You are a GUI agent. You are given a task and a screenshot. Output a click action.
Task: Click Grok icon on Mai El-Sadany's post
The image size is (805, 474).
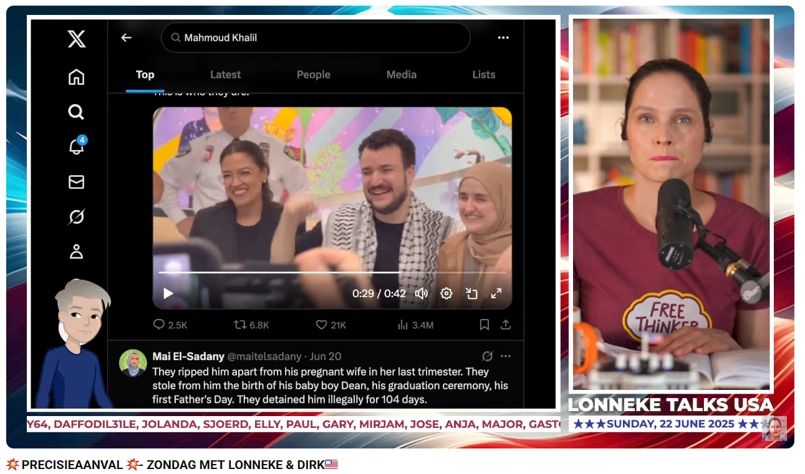[x=488, y=356]
